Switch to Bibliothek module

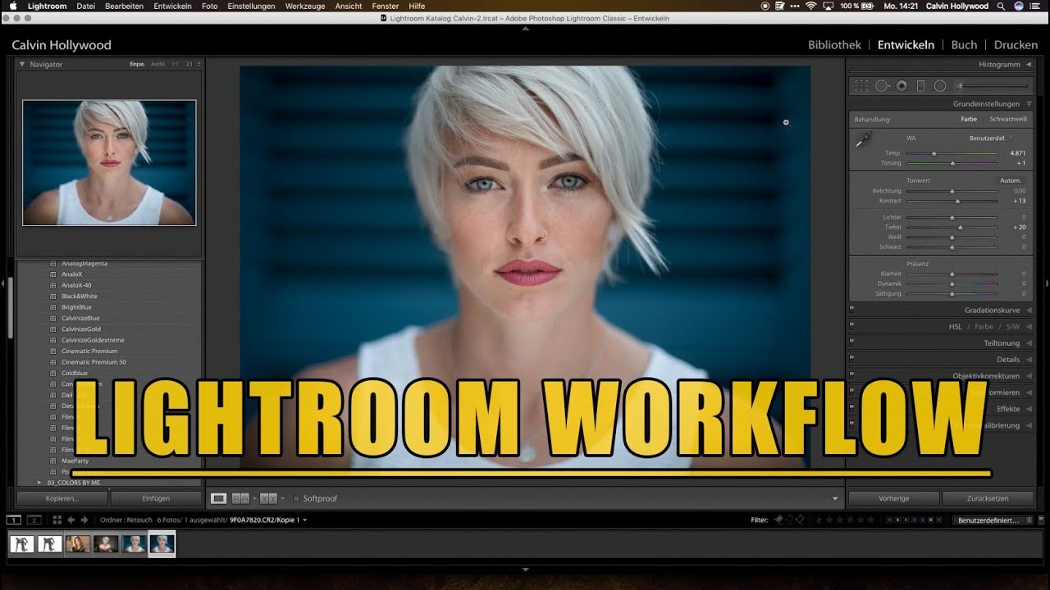click(834, 45)
